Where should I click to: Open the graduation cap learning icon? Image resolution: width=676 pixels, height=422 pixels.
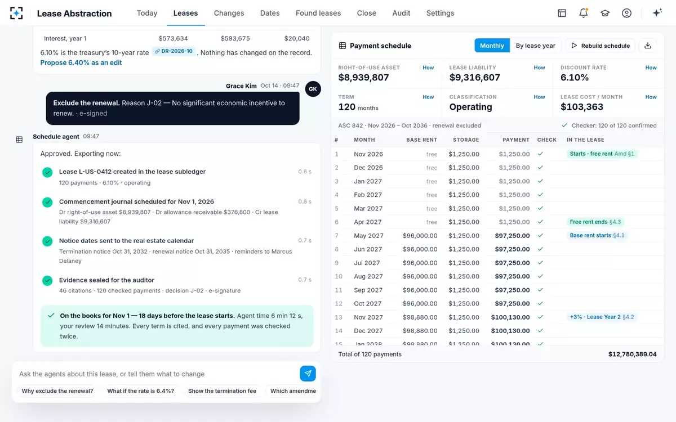(x=605, y=13)
